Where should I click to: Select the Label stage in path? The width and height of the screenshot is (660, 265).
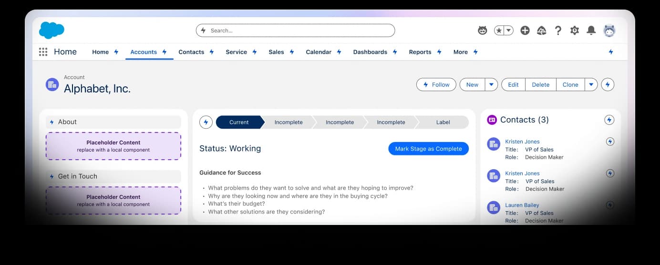click(x=443, y=122)
